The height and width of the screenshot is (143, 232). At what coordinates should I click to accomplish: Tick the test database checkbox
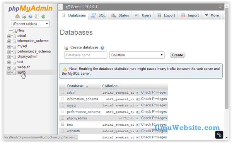coord(62,124)
